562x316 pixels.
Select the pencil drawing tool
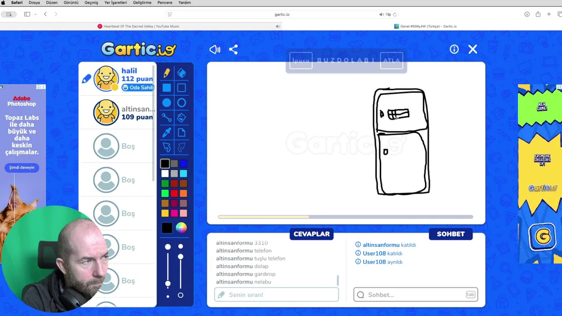pyautogui.click(x=166, y=73)
